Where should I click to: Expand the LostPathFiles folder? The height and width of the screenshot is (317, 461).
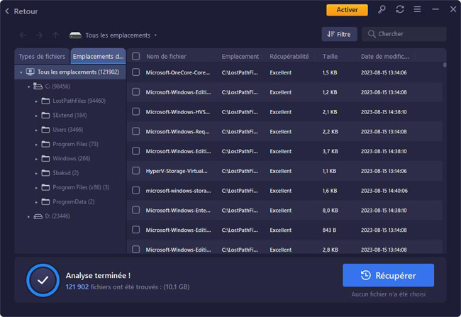(x=36, y=101)
